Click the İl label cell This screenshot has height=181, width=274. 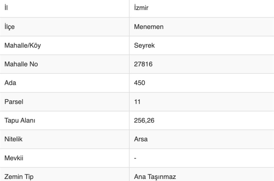pyautogui.click(x=6, y=8)
